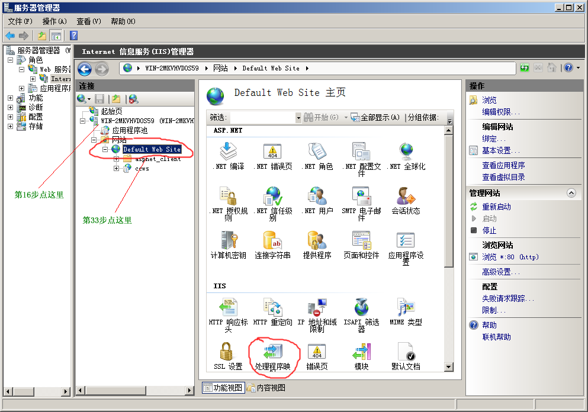588x412 pixels.
Task: Switch to 内容视图 tab
Action: (266, 388)
